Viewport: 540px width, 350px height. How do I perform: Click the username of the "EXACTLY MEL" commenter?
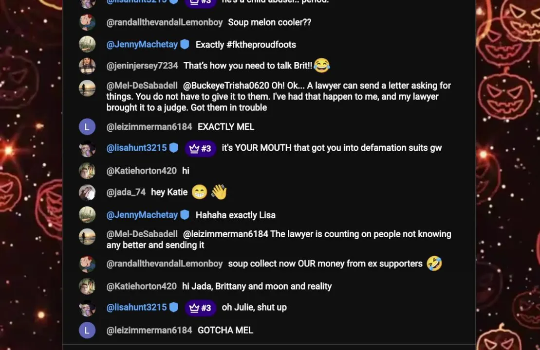point(149,127)
